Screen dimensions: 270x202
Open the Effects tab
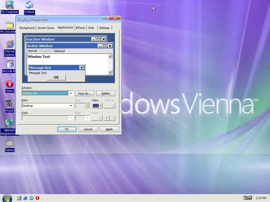[80, 28]
